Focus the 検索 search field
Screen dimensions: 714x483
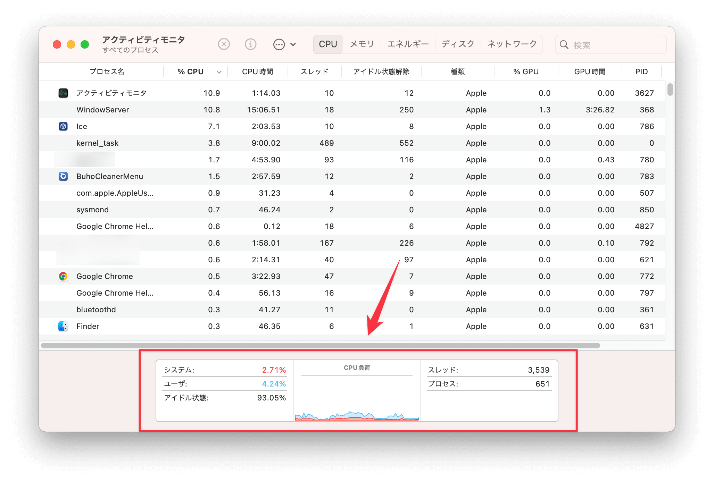[611, 45]
